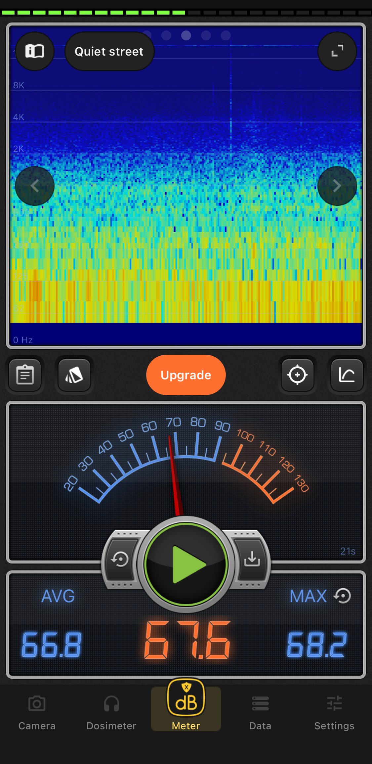Image resolution: width=372 pixels, height=764 pixels.
Task: Reset the MAX value
Action: pyautogui.click(x=342, y=596)
